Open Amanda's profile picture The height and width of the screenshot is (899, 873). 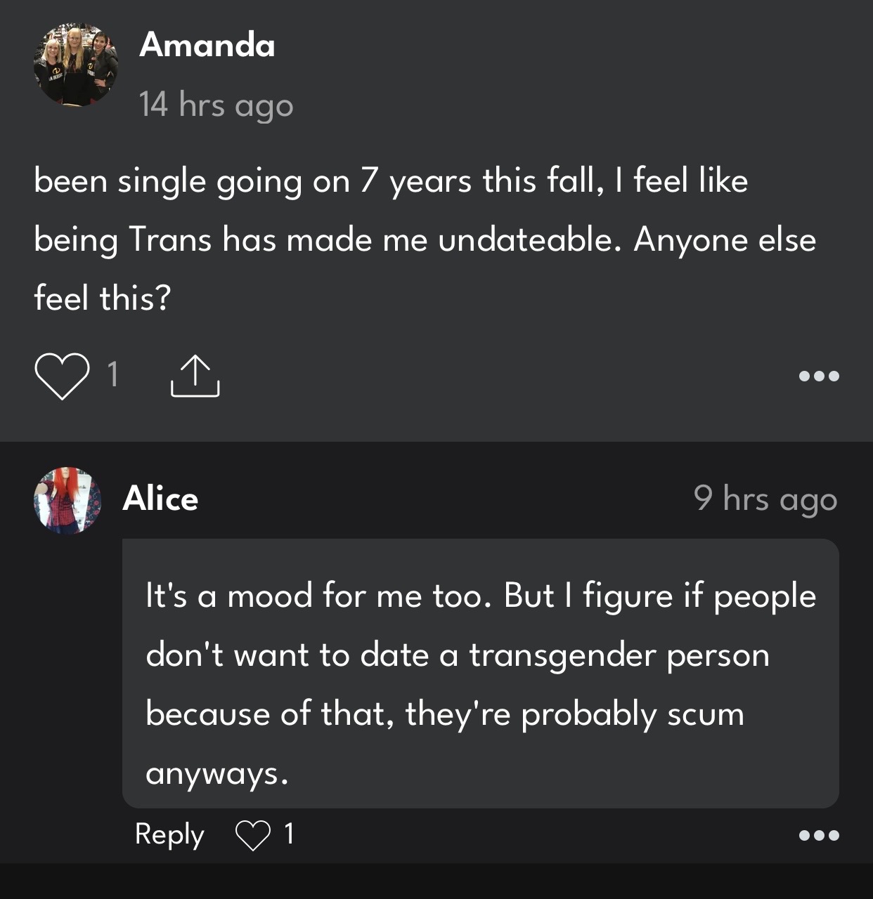[75, 65]
